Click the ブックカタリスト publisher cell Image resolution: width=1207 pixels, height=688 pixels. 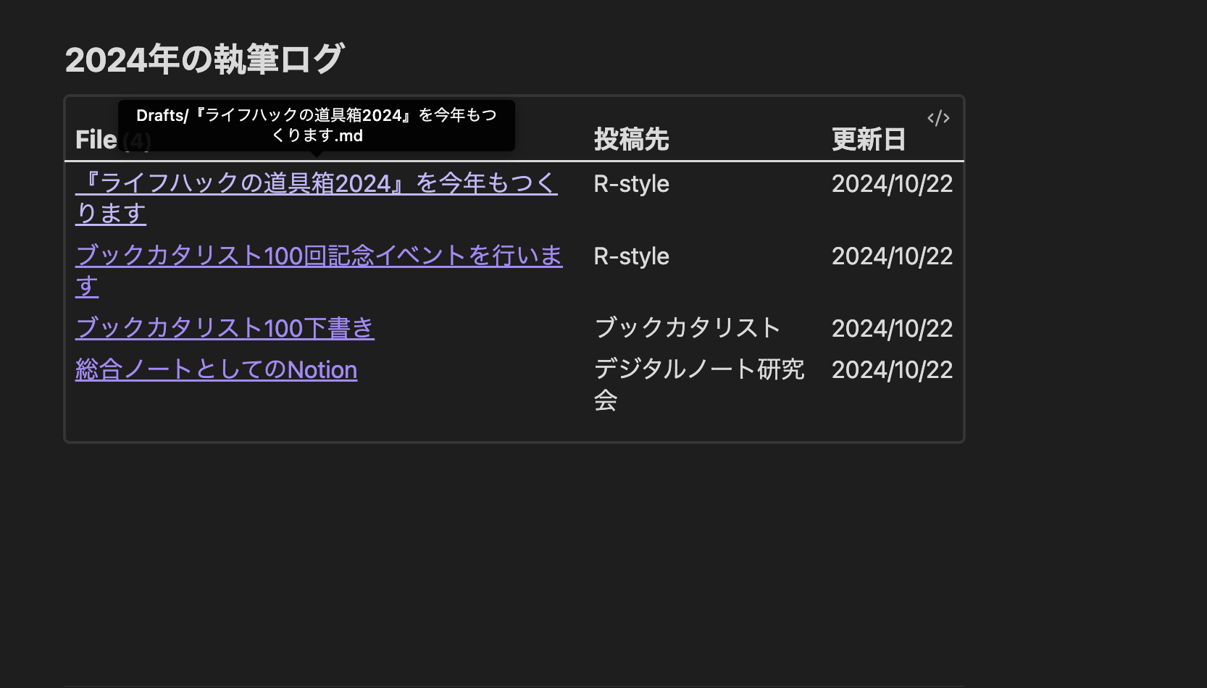[x=686, y=328]
